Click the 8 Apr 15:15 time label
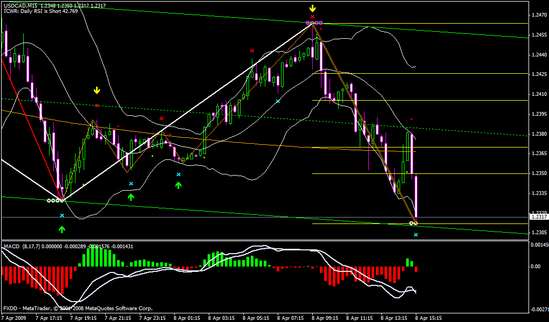 click(429, 319)
